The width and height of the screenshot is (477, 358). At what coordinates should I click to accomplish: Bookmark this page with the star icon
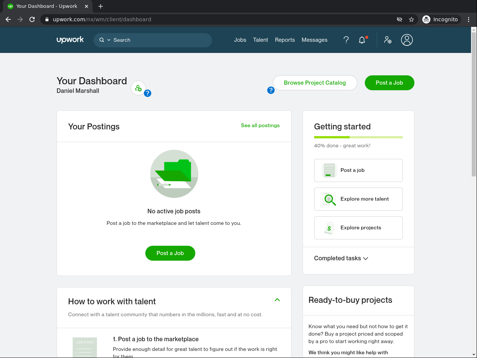pos(411,19)
